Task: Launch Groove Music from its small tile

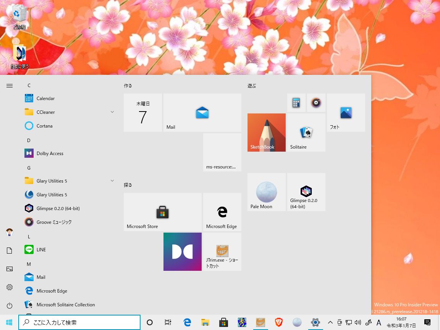Action: [x=316, y=102]
